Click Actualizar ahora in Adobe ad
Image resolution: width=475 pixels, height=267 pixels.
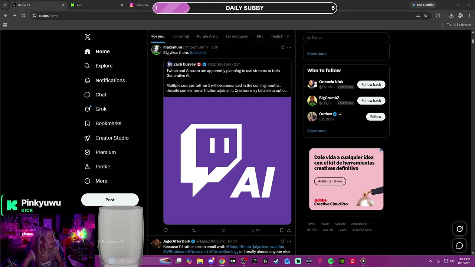[x=330, y=181]
